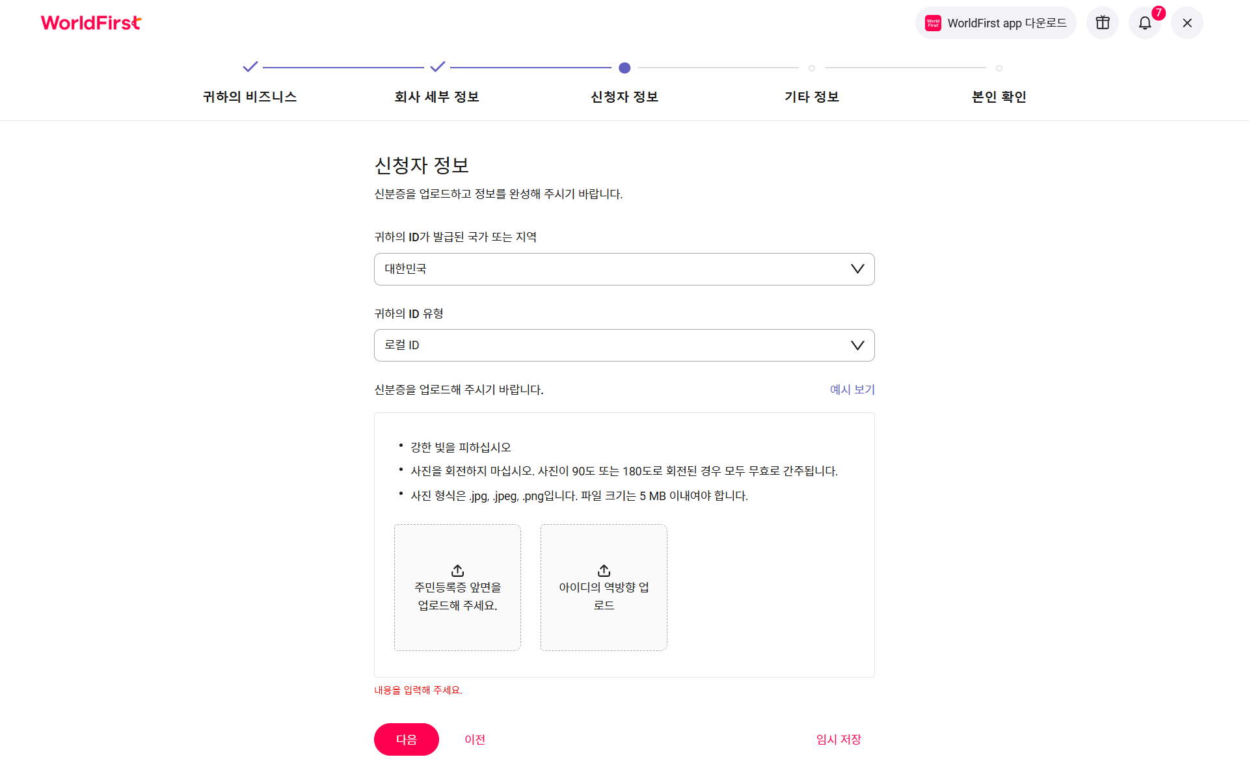Expand the 로컬 ID type dropdown arrow
Screen dimensions: 1249x783
(857, 345)
